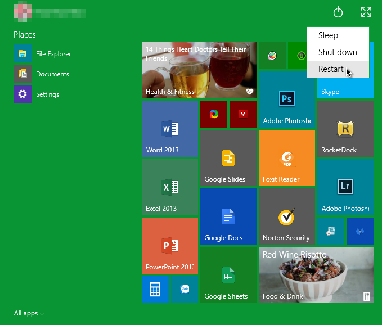Open the Zalo chat tile
382x325 pixels.
tap(185, 290)
